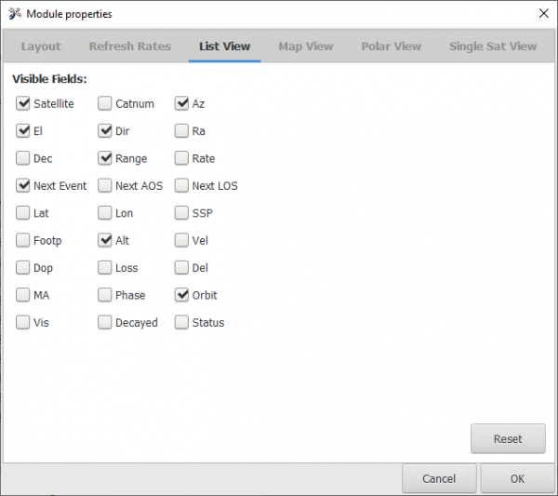Disable the Az field checkbox

[182, 103]
